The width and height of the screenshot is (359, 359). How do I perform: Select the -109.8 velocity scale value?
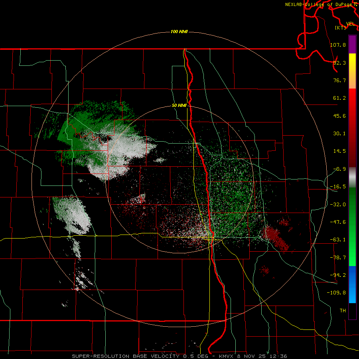(x=337, y=293)
